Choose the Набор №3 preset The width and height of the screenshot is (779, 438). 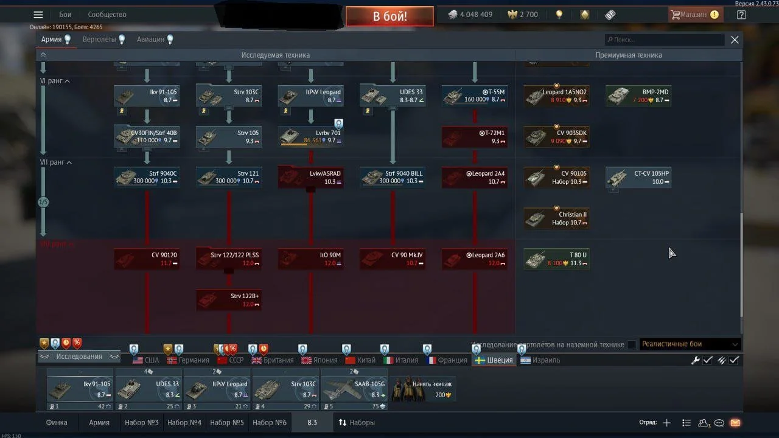[142, 422]
